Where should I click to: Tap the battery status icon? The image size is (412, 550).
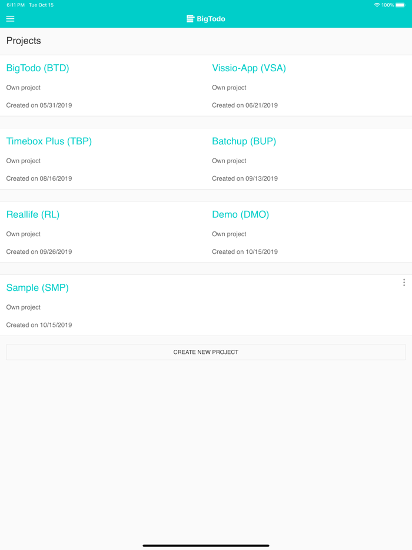point(400,5)
